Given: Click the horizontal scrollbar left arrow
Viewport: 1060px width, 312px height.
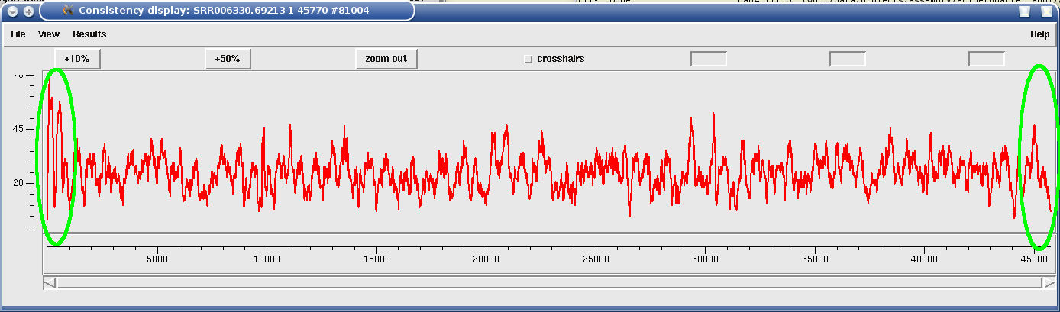Looking at the screenshot, I should click(x=50, y=283).
